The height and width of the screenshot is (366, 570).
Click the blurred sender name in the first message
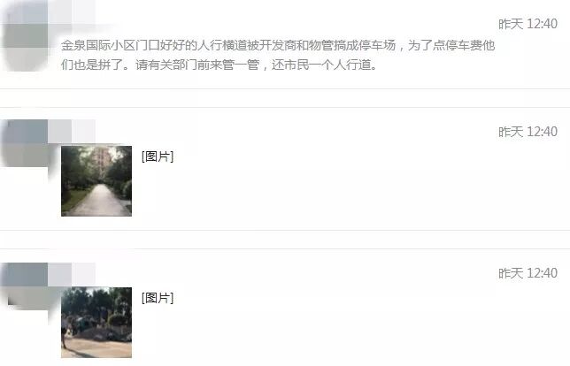(72, 12)
